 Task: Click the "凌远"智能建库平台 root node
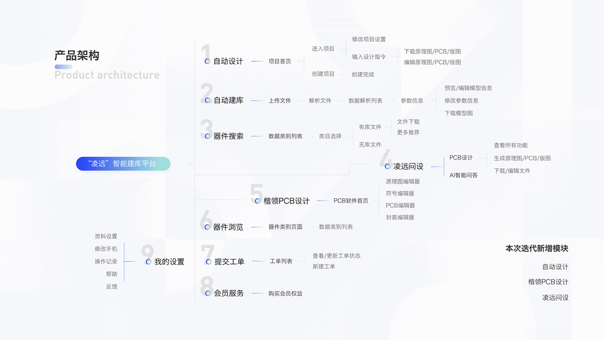123,163
